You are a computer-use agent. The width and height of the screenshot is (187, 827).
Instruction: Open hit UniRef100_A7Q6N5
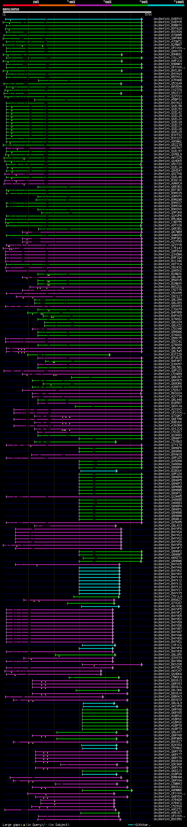tap(168, 35)
